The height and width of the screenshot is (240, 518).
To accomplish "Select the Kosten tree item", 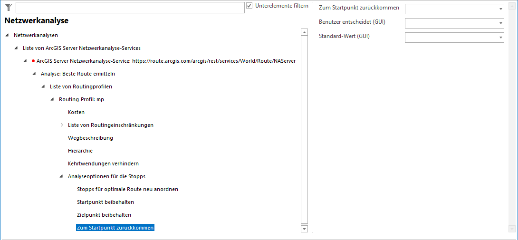I will click(x=76, y=112).
